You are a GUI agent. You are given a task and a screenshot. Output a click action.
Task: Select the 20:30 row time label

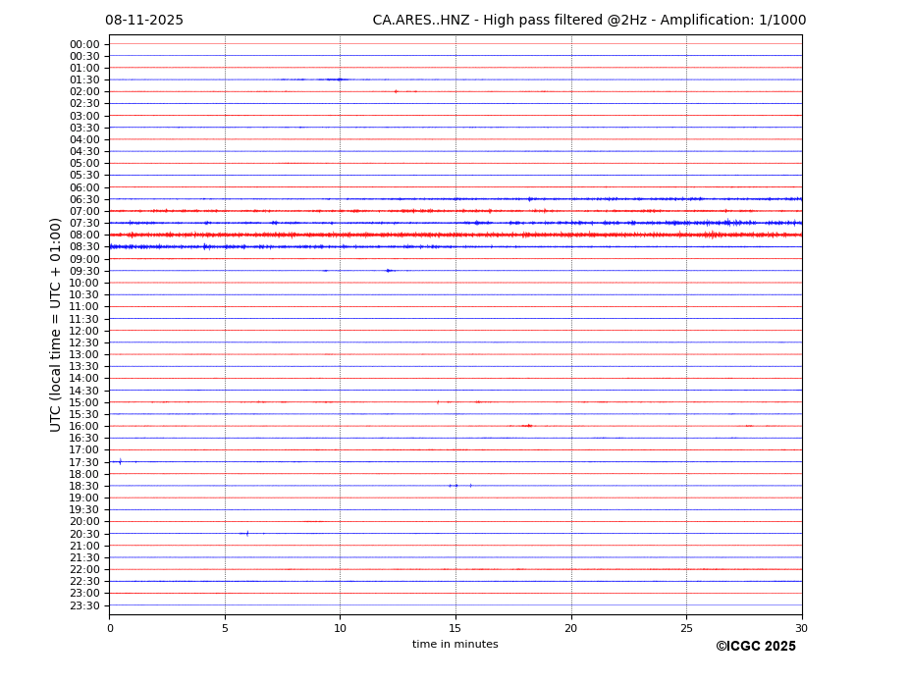pyautogui.click(x=83, y=534)
